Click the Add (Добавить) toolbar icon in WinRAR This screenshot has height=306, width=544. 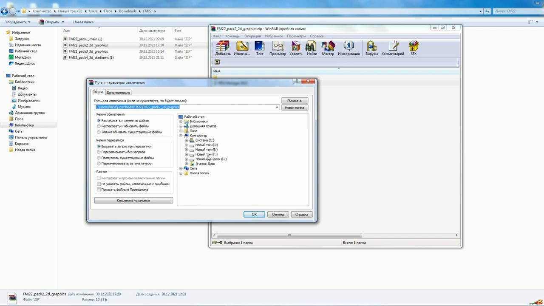(223, 48)
